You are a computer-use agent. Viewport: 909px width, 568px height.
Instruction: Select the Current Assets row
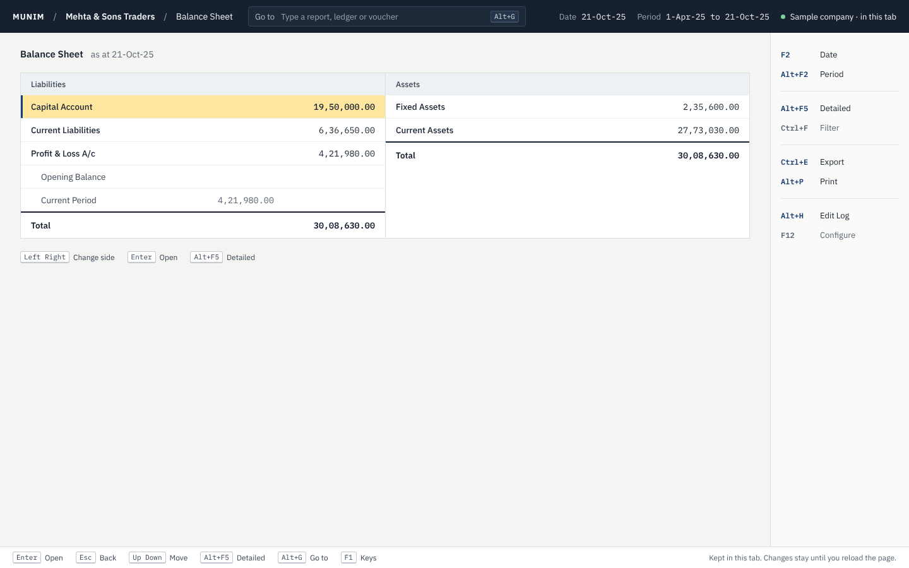[567, 130]
